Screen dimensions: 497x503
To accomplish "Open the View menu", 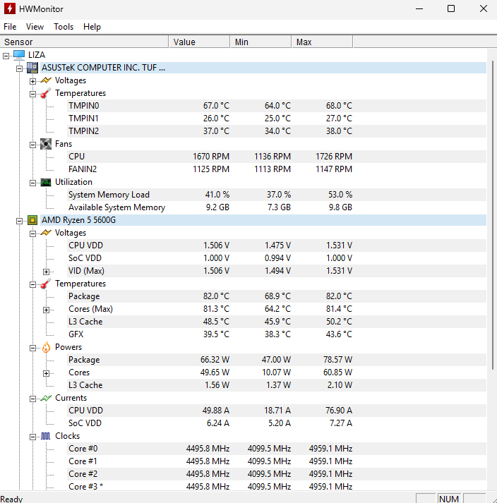I will point(35,27).
